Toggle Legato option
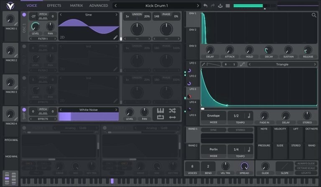The width and height of the screenshot is (321, 187). pos(306,173)
